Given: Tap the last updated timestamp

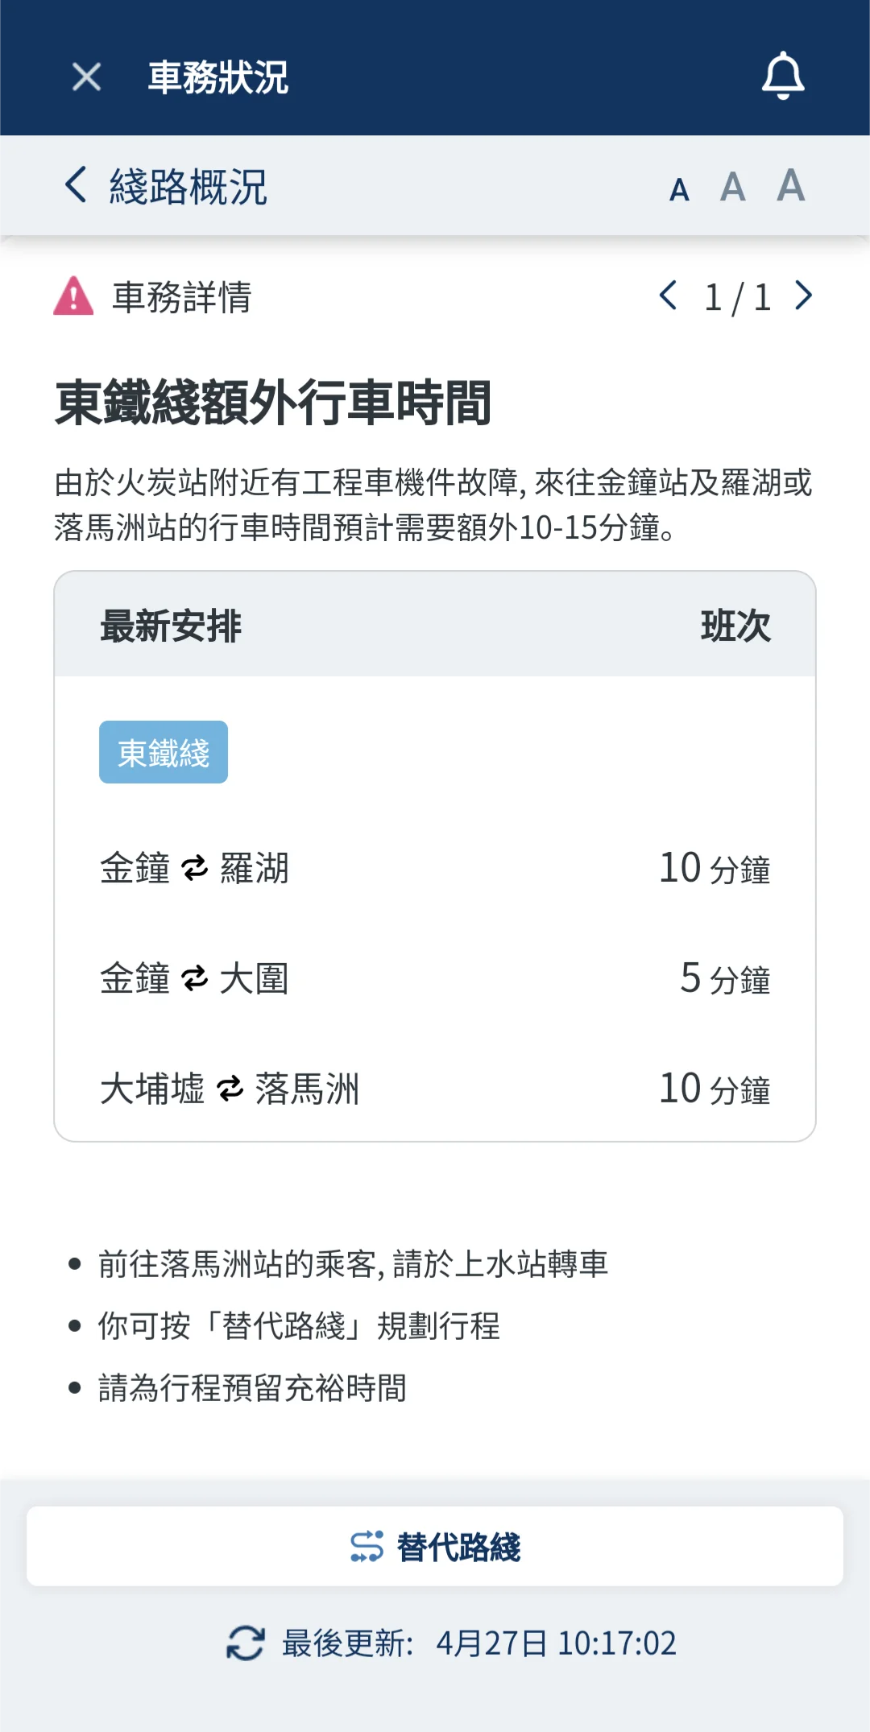Looking at the screenshot, I should click(x=556, y=1643).
